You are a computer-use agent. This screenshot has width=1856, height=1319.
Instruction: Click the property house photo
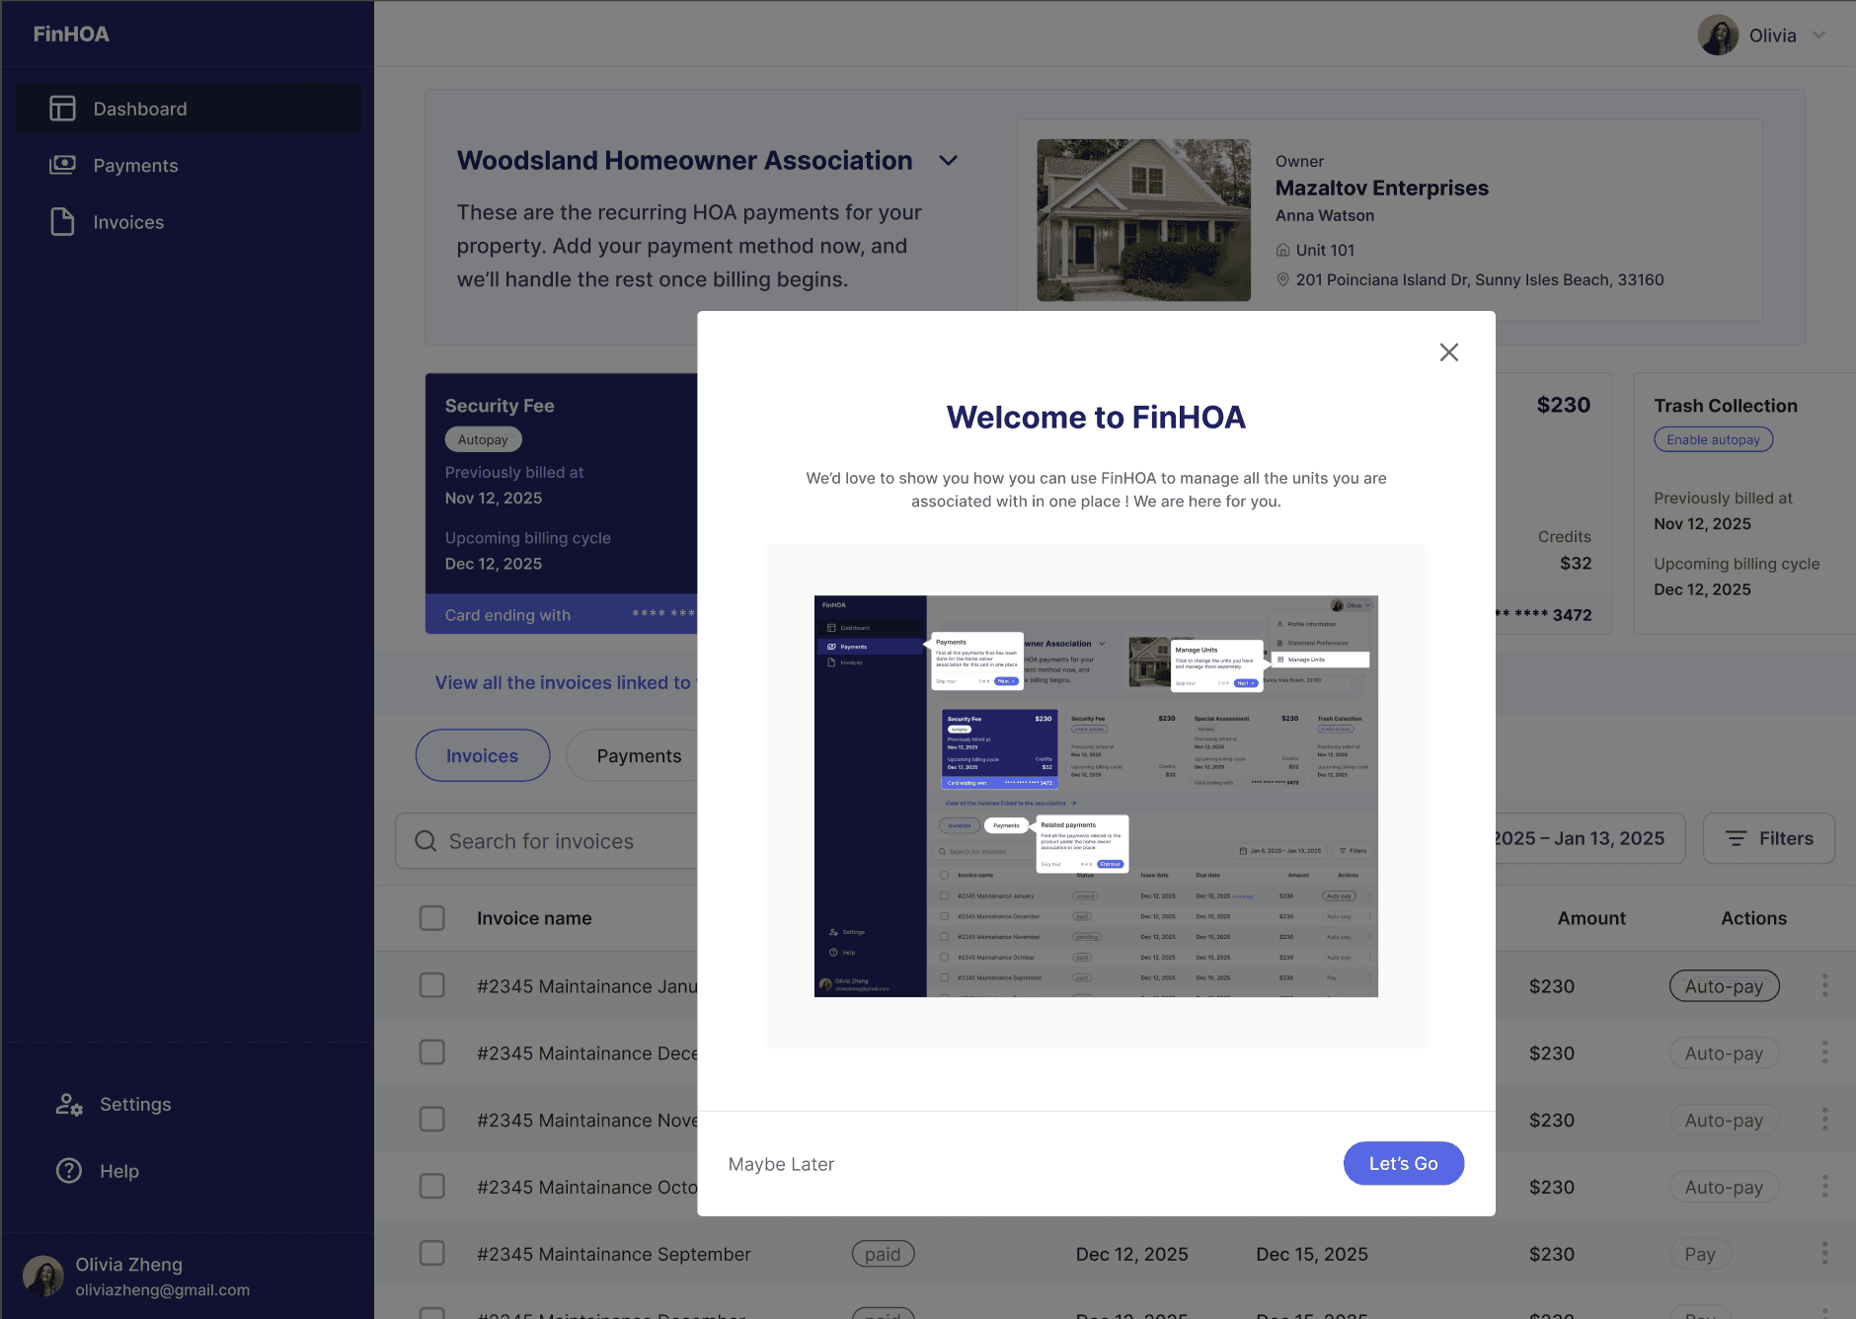(1143, 220)
